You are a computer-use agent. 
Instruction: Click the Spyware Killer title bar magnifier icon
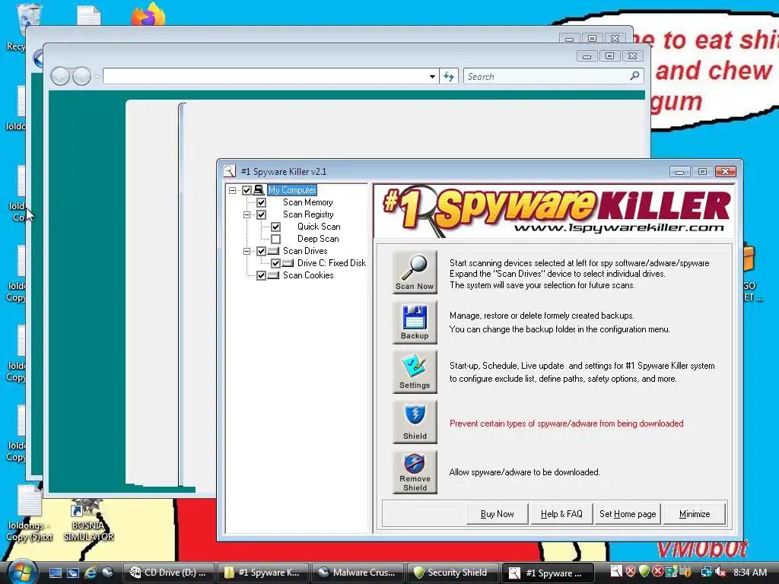click(x=229, y=171)
